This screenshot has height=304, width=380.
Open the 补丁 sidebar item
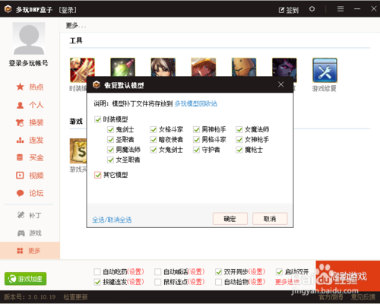click(30, 215)
